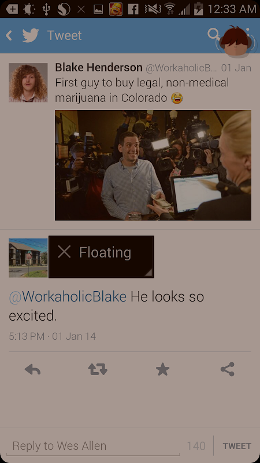The width and height of the screenshot is (260, 463).
Task: Tap the TWEET send button
Action: coord(237,446)
